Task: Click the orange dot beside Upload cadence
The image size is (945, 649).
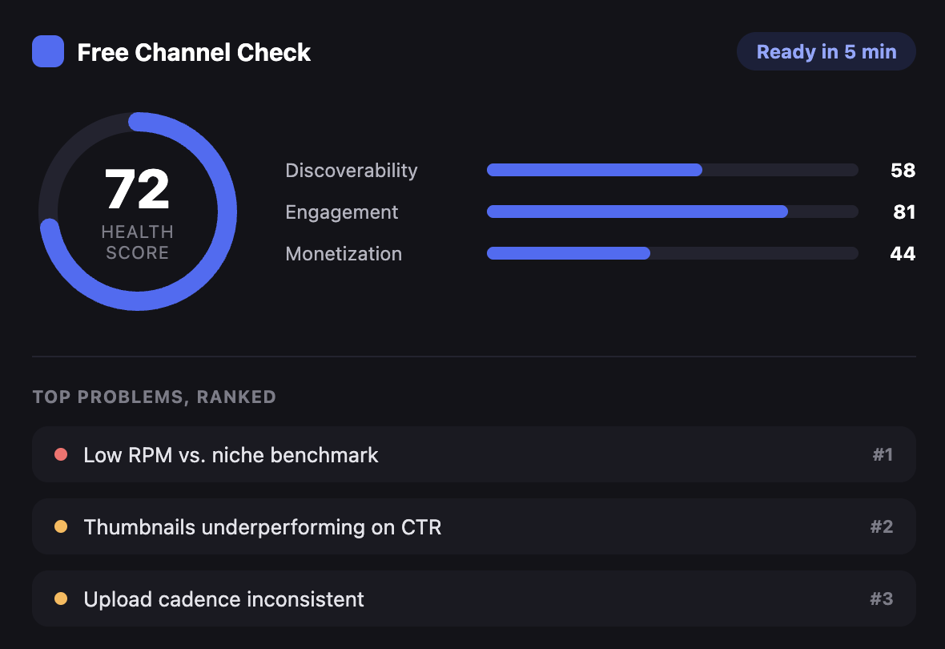Action: [61, 599]
